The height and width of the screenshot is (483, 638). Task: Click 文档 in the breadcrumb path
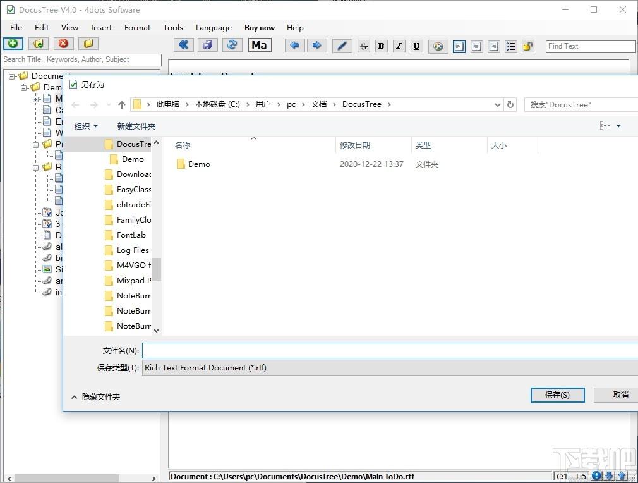pyautogui.click(x=318, y=104)
